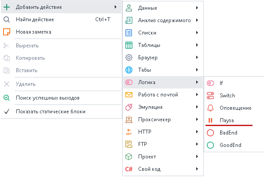
Task: Click the orange pause icon for Пауза
Action: click(210, 120)
